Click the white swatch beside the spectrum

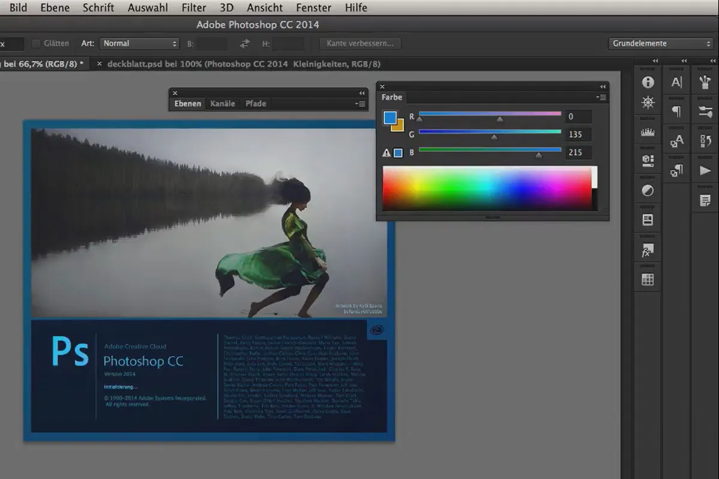594,177
